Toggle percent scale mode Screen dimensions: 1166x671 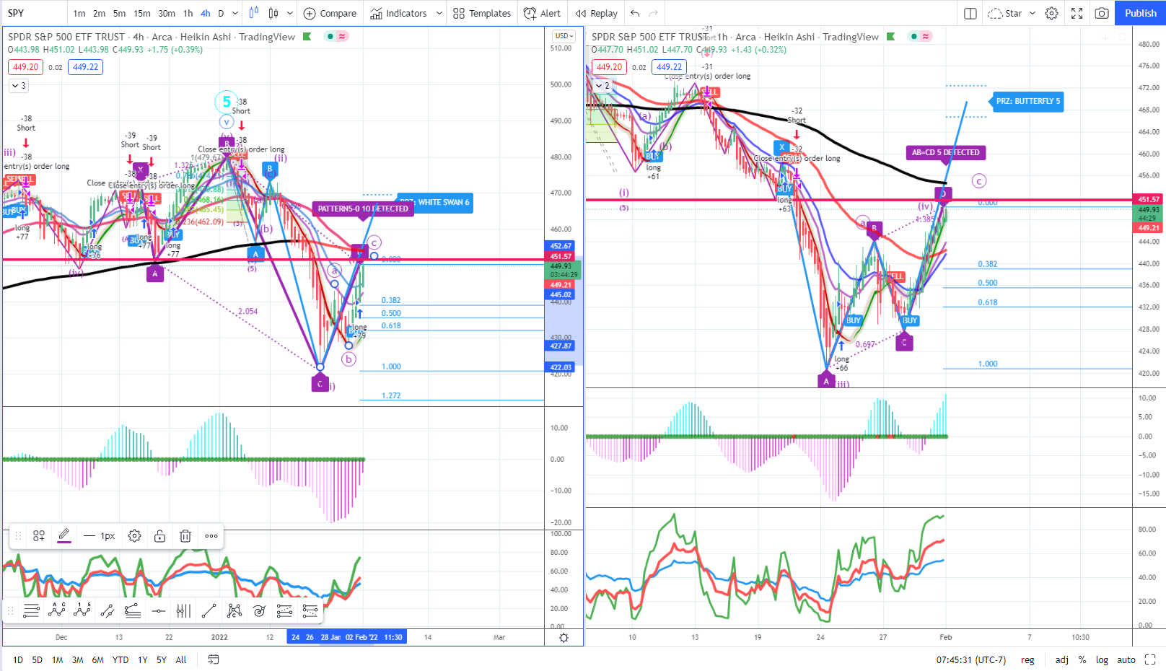[1082, 659]
